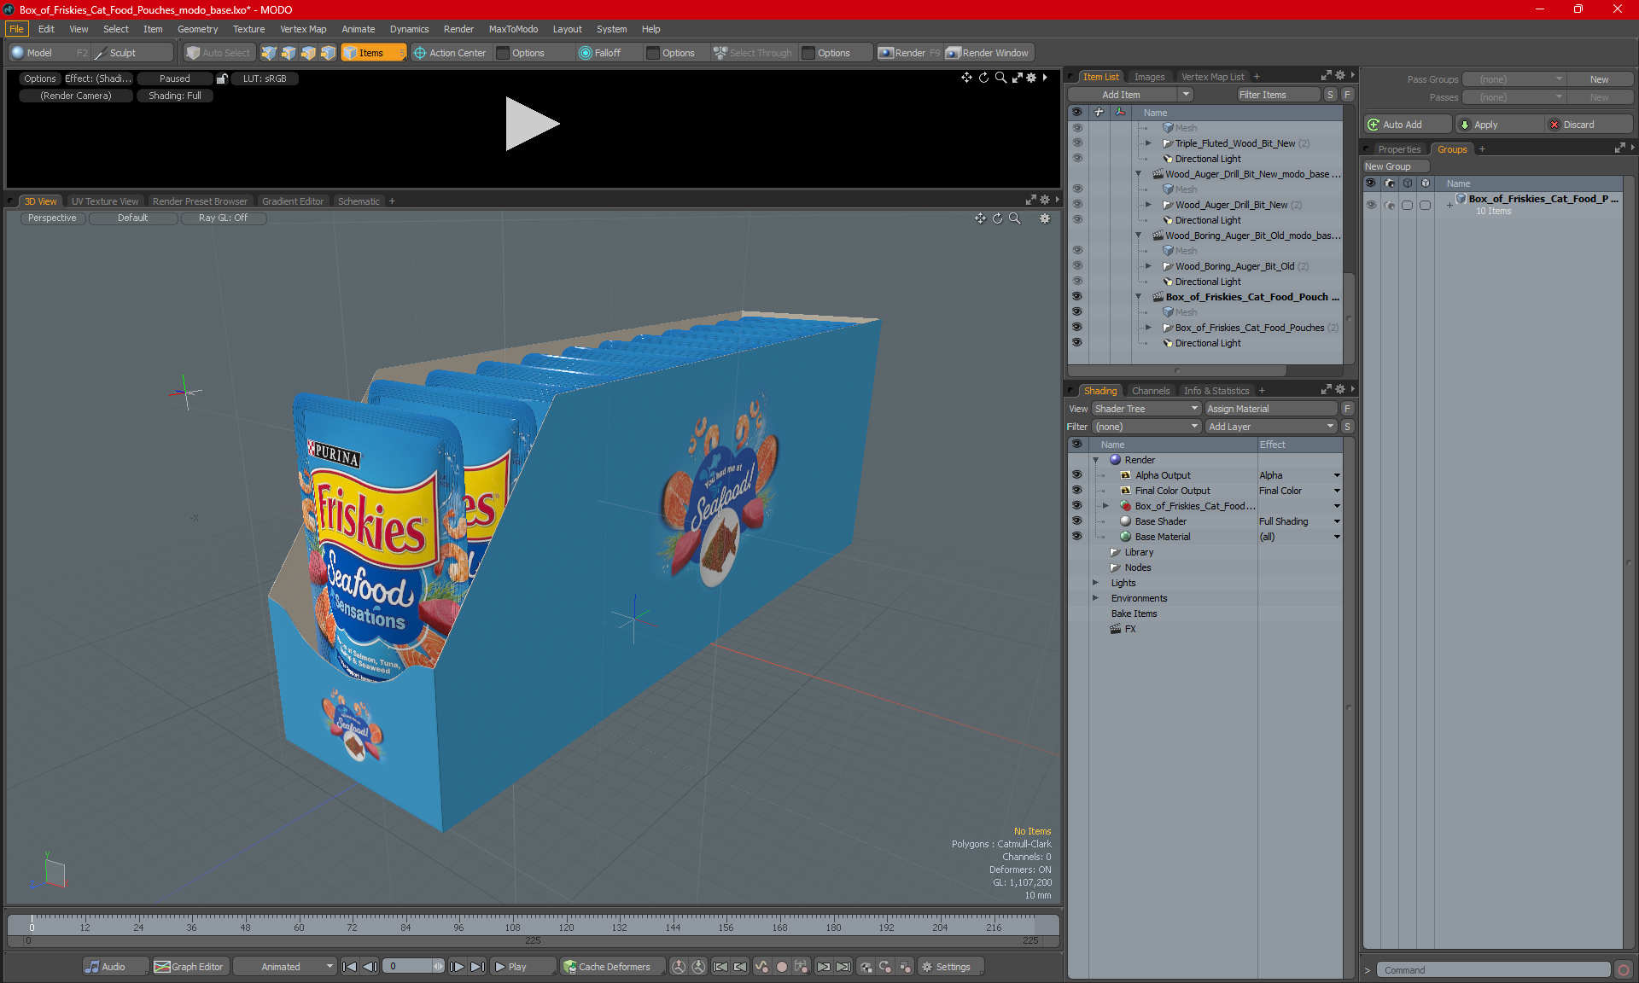Screen dimensions: 1639x983
Task: Step to next frame
Action: pos(457,967)
